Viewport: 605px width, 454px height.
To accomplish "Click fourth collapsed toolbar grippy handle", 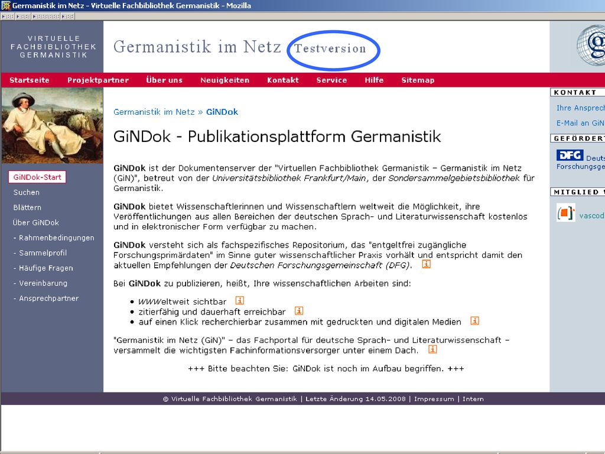I will pyautogui.click(x=67, y=16).
